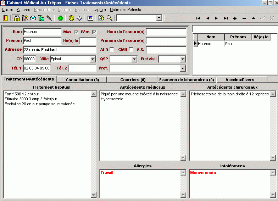Switch to Consultations (0) tab
278x201 pixels.
pos(82,80)
